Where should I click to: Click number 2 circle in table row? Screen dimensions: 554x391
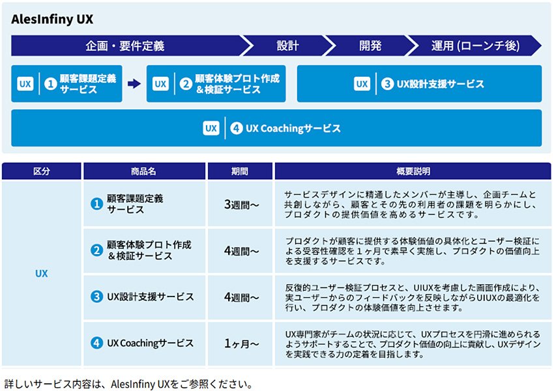(96, 250)
